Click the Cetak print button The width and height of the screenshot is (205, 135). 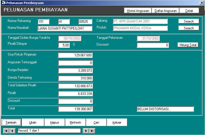click(189, 11)
